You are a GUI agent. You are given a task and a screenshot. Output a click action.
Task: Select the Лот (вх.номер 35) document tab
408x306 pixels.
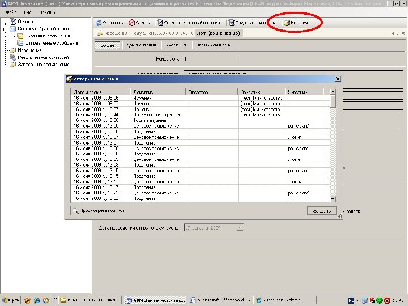[x=218, y=33]
